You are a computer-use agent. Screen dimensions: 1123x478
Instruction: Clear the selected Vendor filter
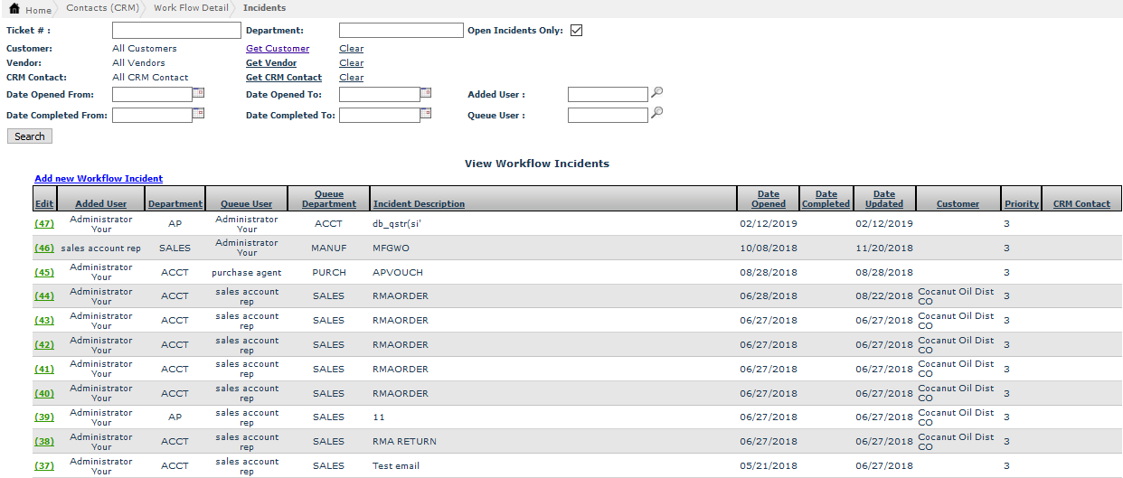click(x=352, y=63)
